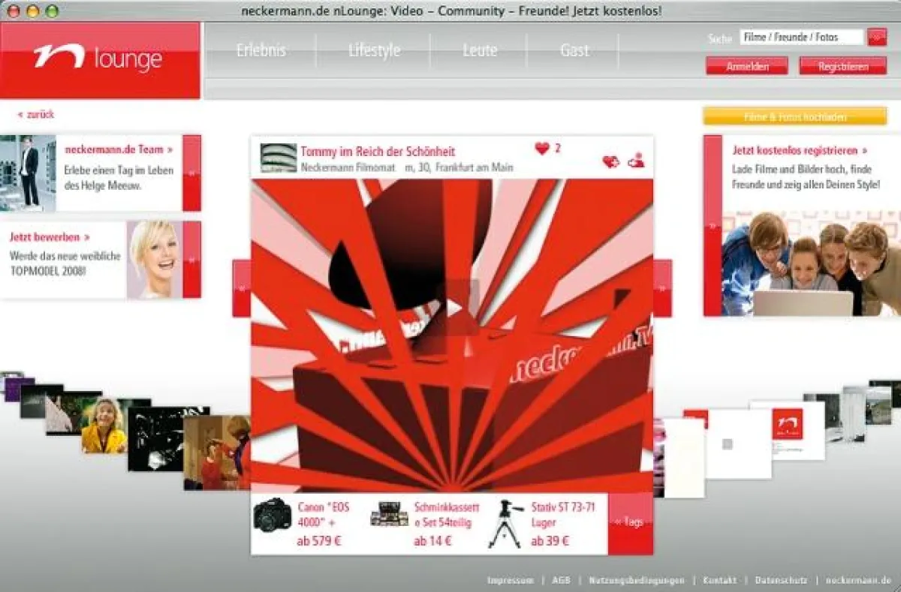This screenshot has width=901, height=592.
Task: Click the red search submit arrow button
Action: tap(877, 37)
